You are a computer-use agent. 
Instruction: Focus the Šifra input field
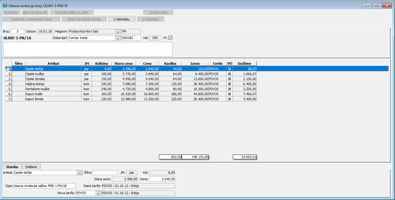(105, 173)
